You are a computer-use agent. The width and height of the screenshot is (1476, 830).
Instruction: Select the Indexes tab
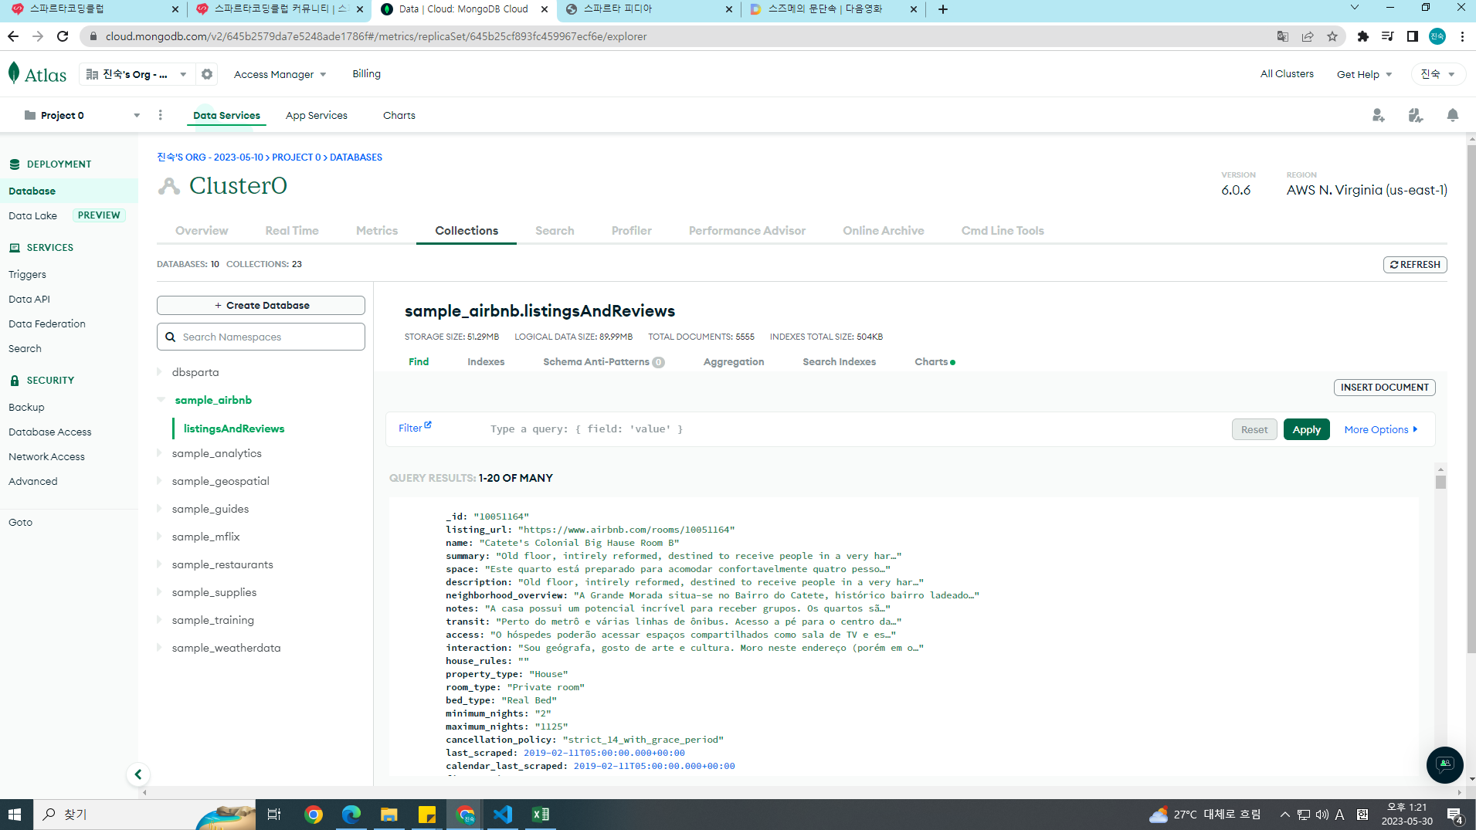[486, 362]
